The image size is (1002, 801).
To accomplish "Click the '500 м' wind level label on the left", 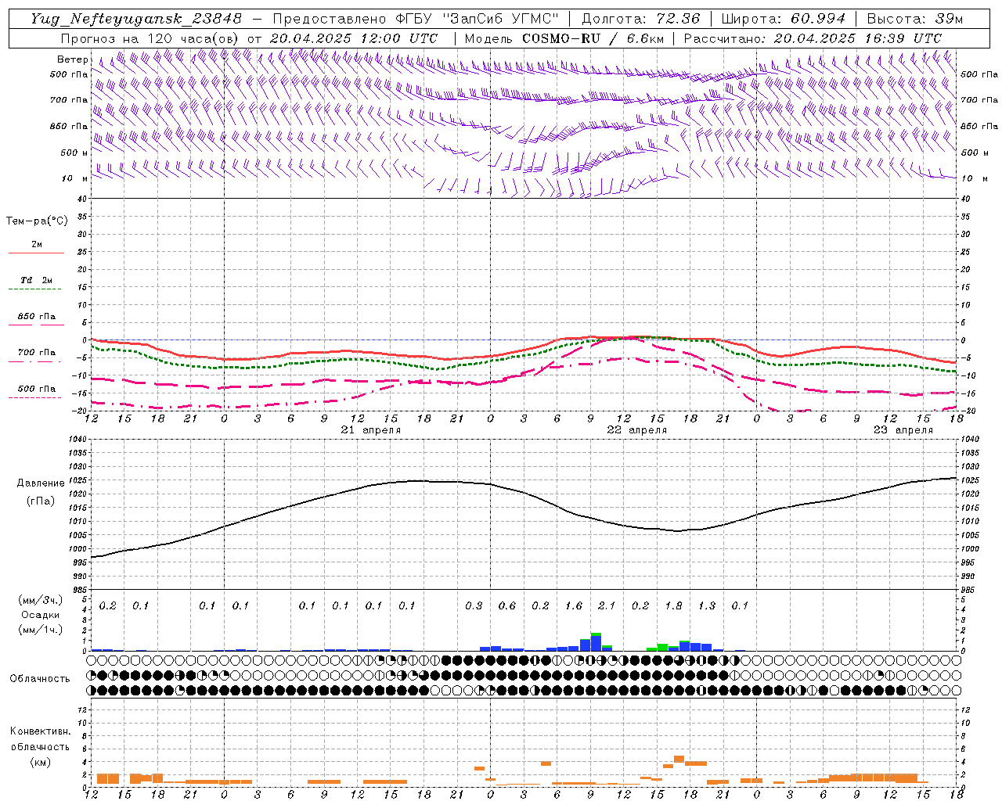I will [74, 153].
